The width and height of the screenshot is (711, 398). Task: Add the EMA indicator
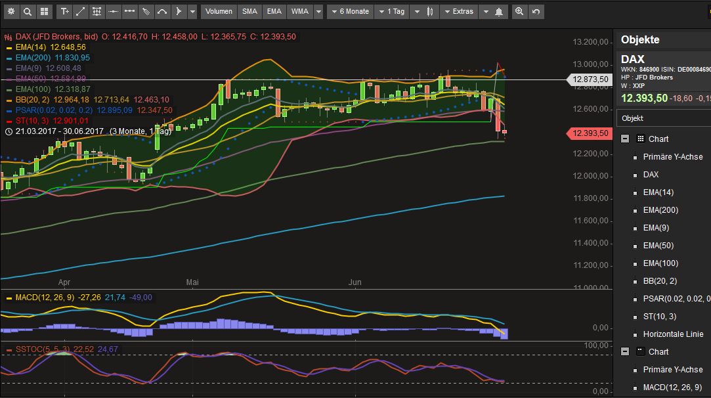274,11
